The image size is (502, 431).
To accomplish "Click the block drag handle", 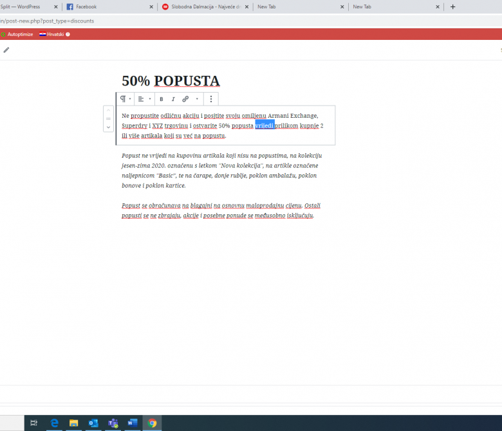I will pos(108,119).
